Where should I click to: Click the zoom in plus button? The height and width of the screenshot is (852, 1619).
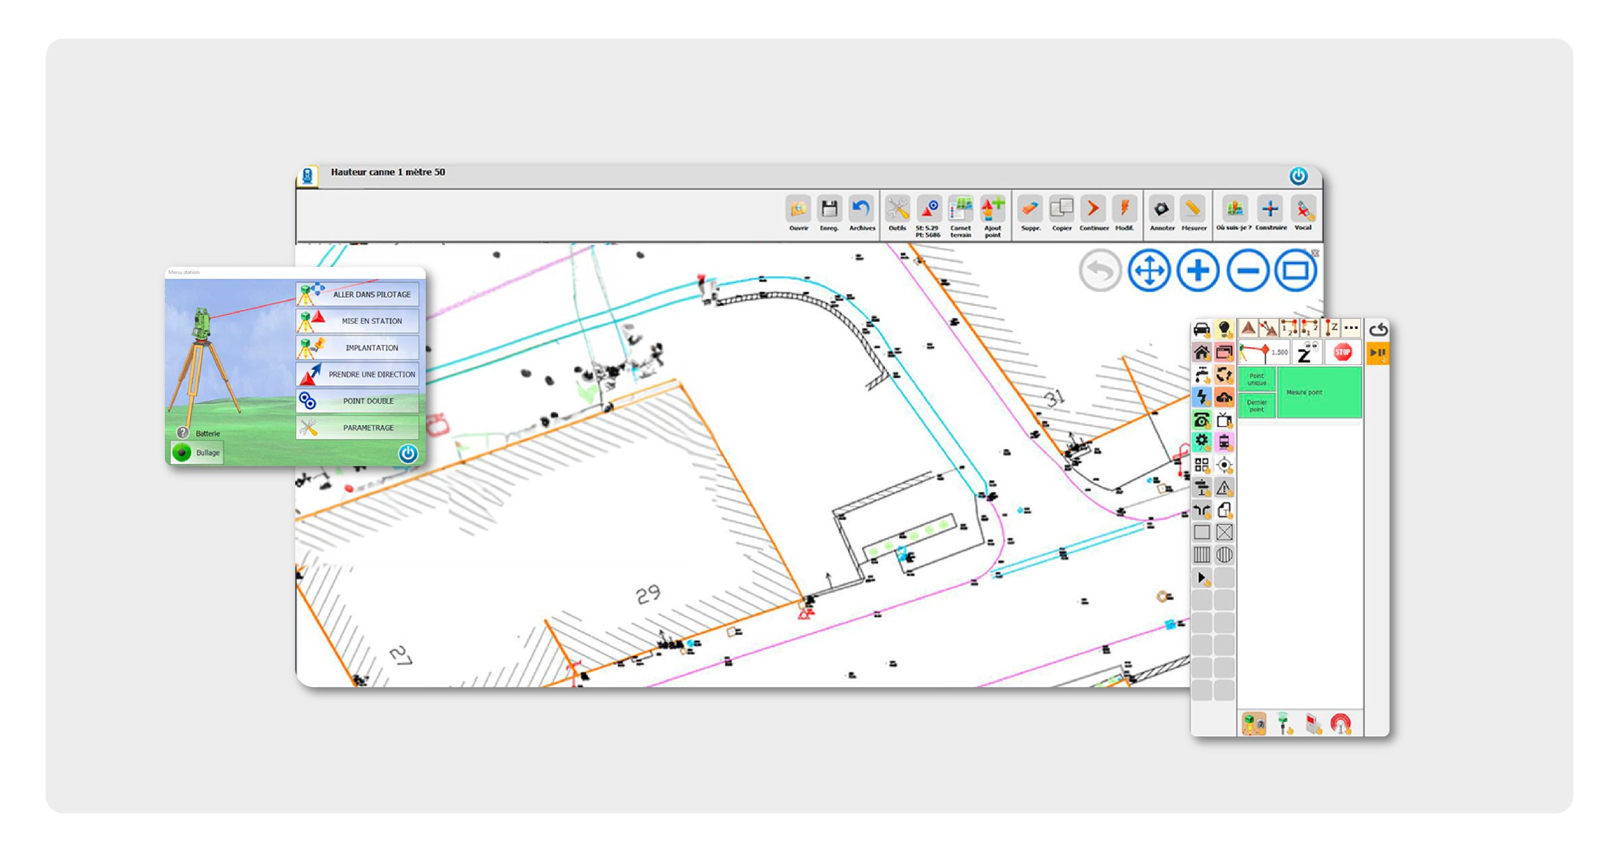[1198, 271]
